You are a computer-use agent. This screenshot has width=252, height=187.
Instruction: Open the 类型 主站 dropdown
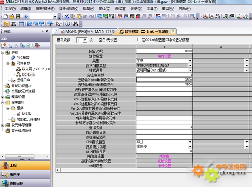[x=190, y=61]
